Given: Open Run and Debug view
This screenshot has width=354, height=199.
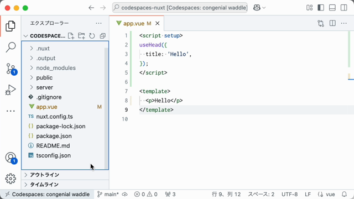Looking at the screenshot, I should [11, 90].
